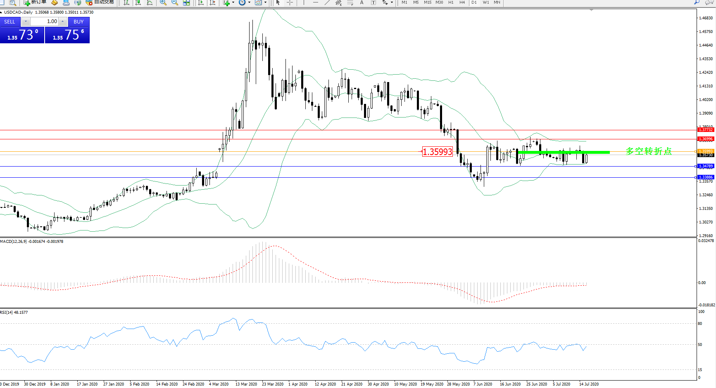716x388 pixels.
Task: Select the W1 weekly timeframe
Action: [486, 2]
